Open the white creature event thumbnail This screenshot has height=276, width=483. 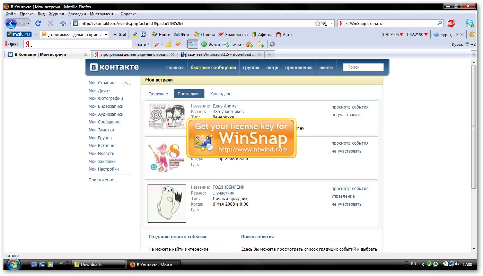[167, 203]
